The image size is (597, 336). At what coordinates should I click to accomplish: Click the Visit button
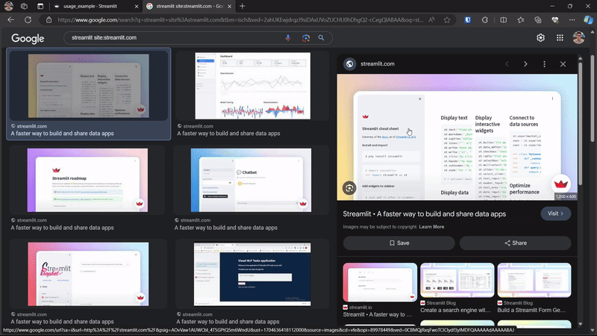click(x=556, y=214)
